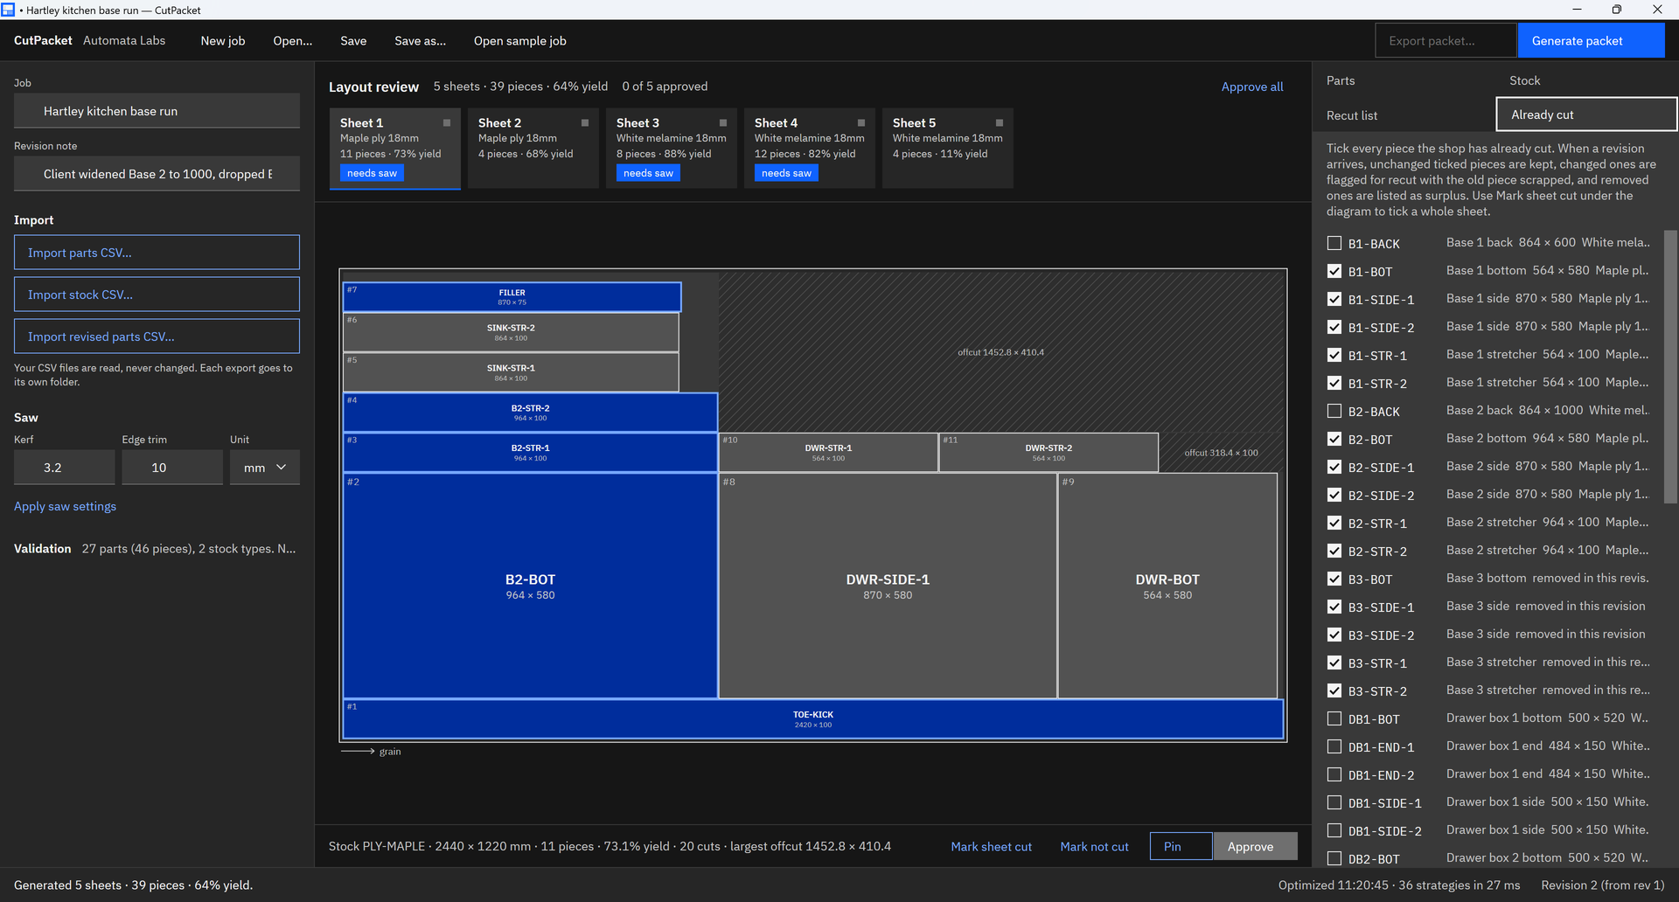The image size is (1679, 902).
Task: Click the status square on Sheet 4 card
Action: [x=861, y=123]
